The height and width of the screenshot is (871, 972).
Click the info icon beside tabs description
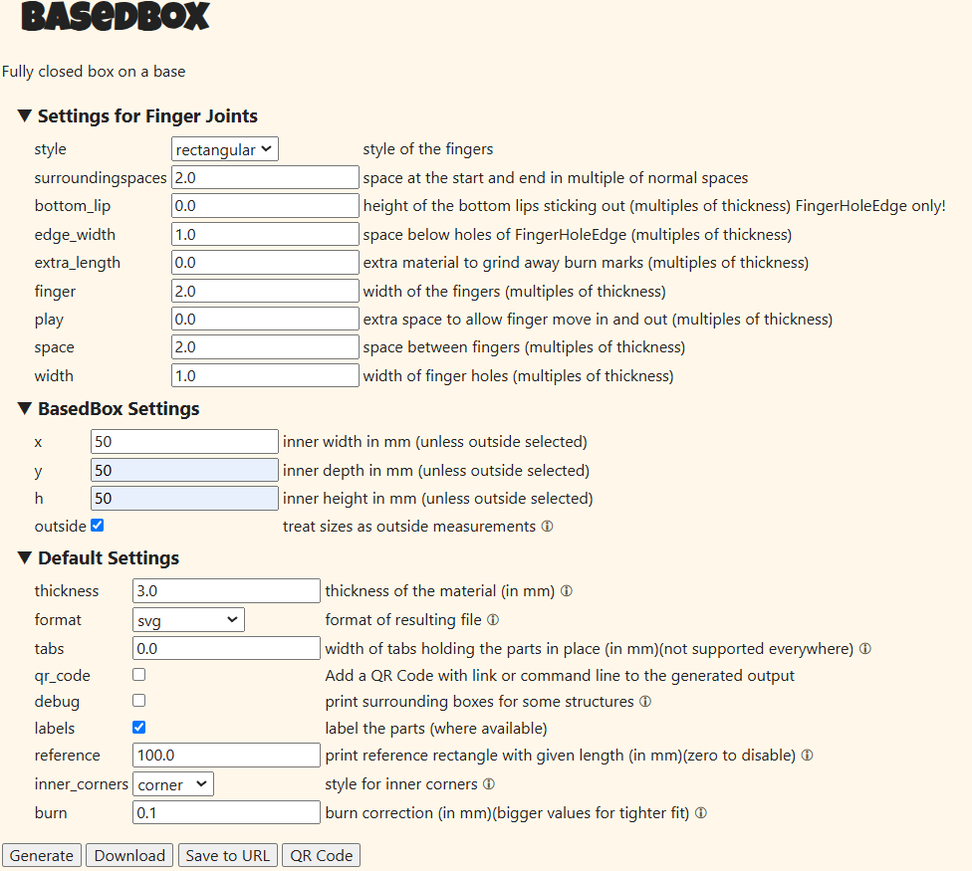pyautogui.click(x=865, y=649)
